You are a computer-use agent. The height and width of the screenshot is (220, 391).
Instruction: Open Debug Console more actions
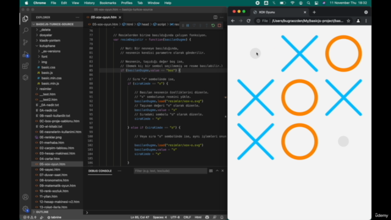pyautogui.click(x=120, y=171)
